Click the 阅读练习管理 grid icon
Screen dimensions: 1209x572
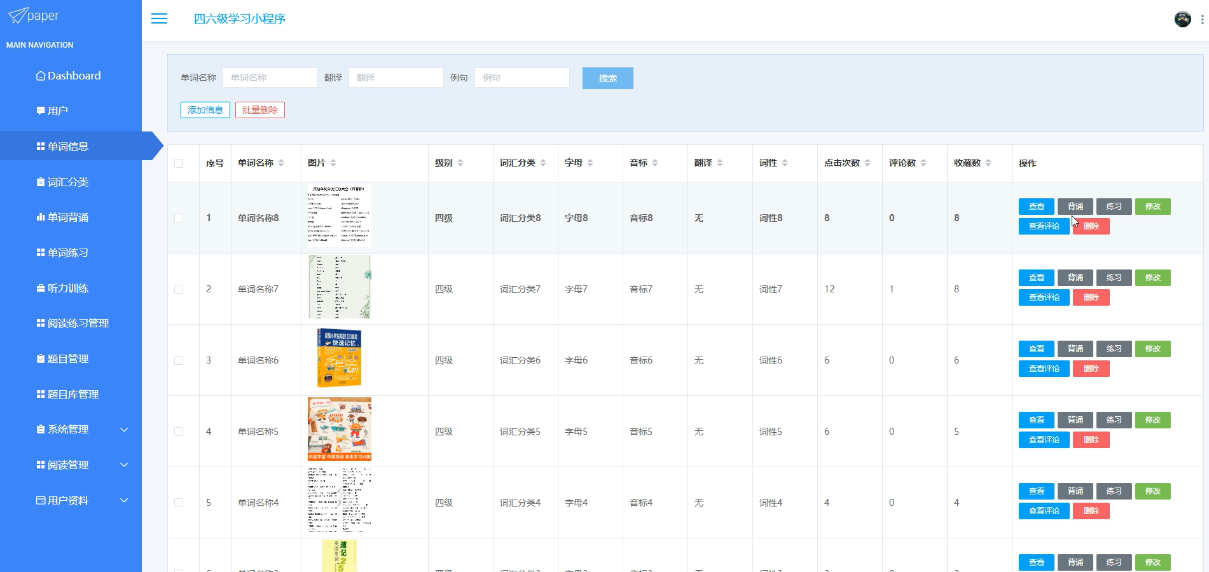pos(41,323)
